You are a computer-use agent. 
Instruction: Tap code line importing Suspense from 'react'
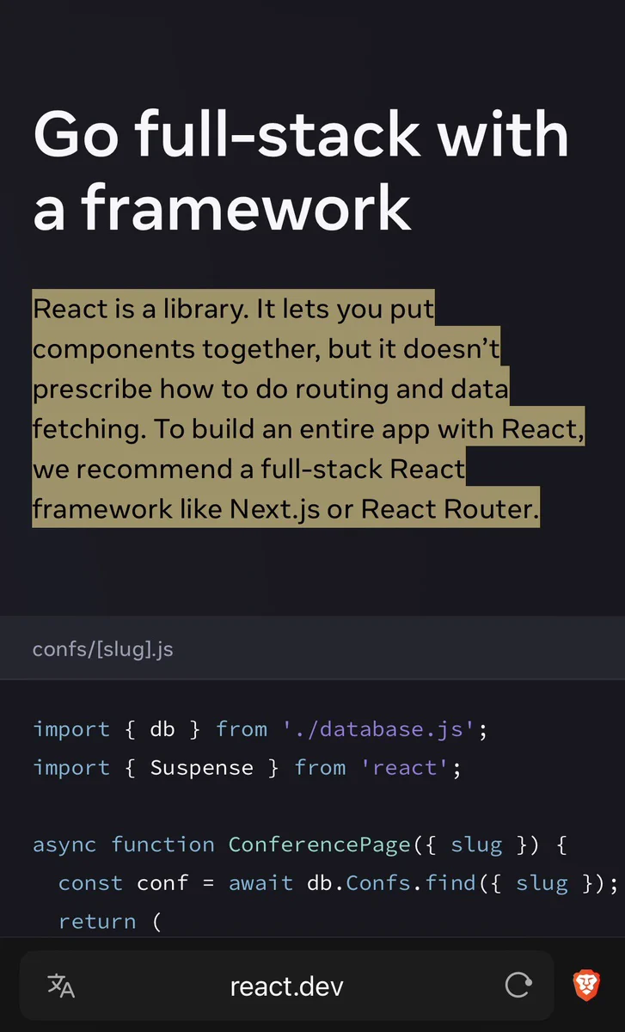[x=248, y=767]
